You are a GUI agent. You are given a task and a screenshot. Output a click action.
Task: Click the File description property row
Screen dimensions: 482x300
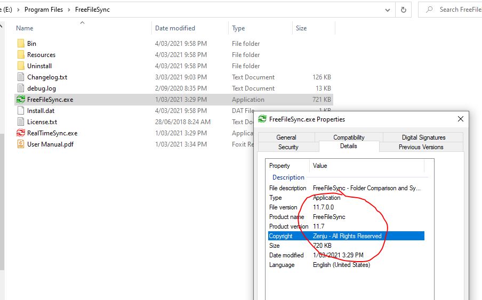346,188
